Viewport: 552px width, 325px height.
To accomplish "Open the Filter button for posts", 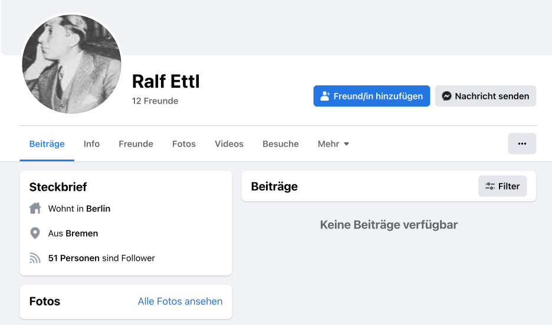I will coord(502,186).
